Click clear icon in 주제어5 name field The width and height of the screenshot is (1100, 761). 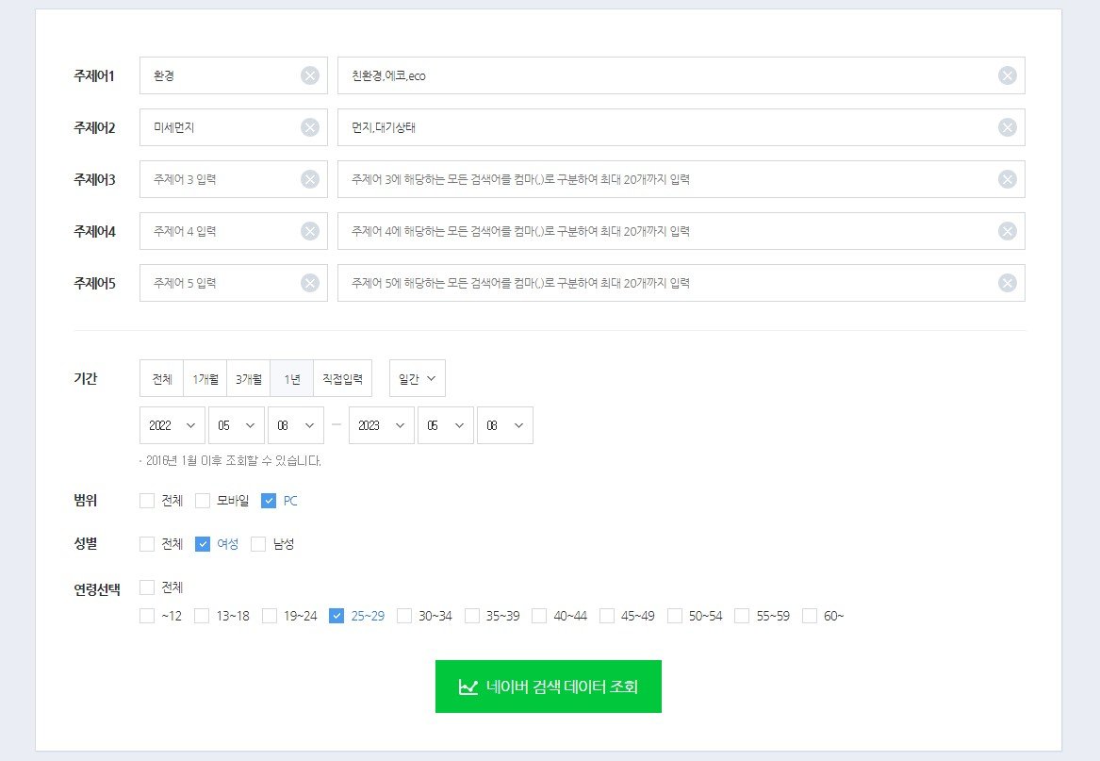coord(310,283)
